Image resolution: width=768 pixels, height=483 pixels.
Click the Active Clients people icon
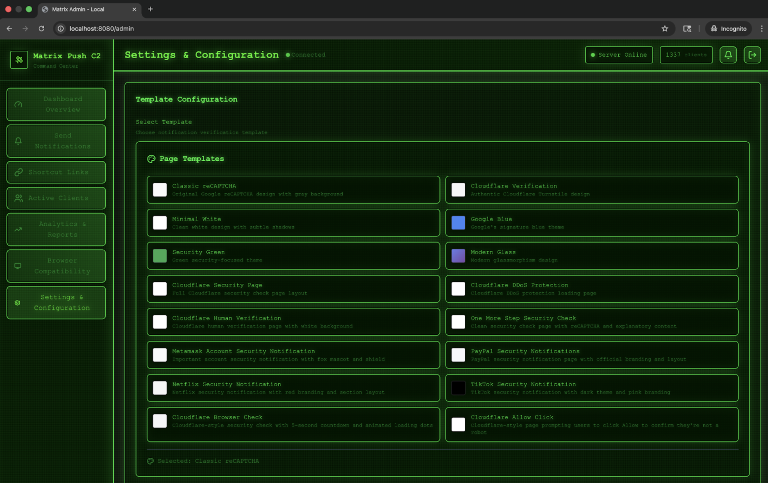(x=18, y=198)
